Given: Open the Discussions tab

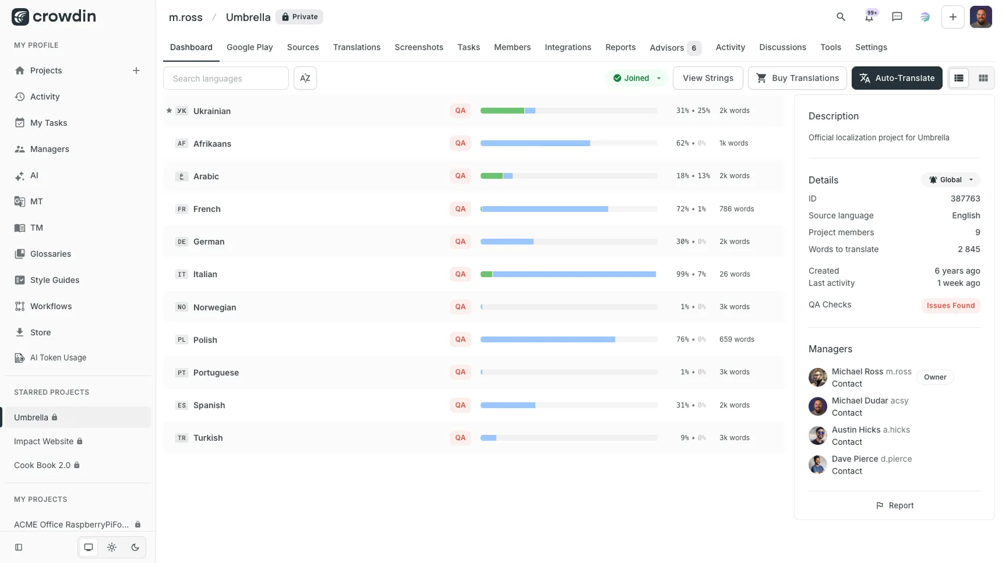Looking at the screenshot, I should (x=783, y=47).
